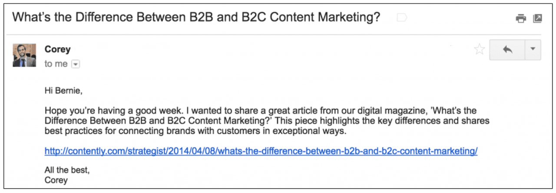Click the "to me" recipient text
The image size is (556, 193).
[x=56, y=64]
